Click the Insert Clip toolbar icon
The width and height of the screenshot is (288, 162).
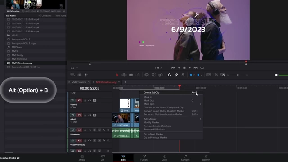(x=147, y=75)
